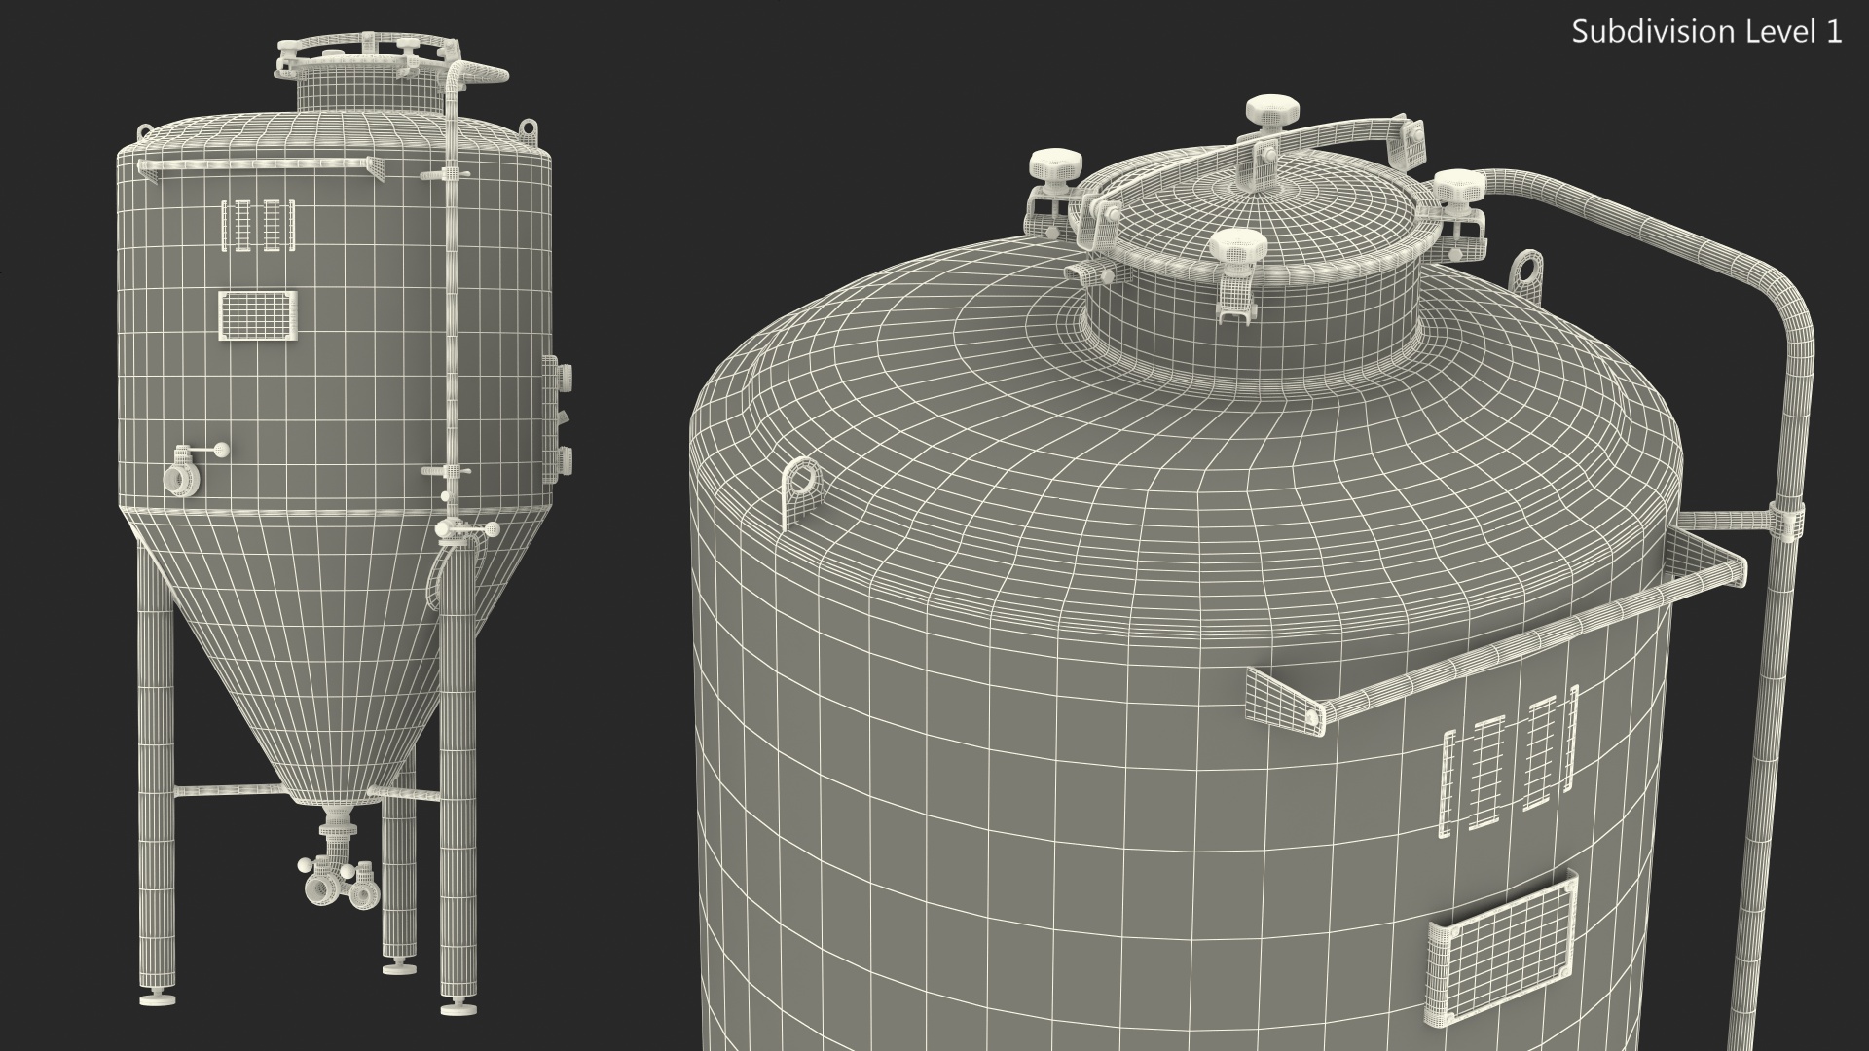
Task: Click the Subdivision Level 1 label
Action: (x=1706, y=32)
